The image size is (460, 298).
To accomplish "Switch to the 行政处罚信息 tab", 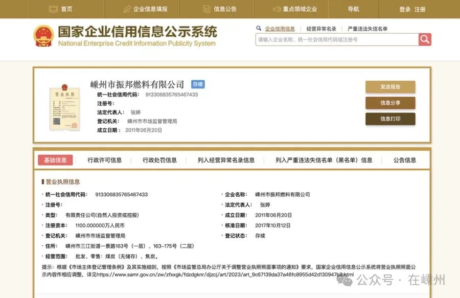I will 159,160.
